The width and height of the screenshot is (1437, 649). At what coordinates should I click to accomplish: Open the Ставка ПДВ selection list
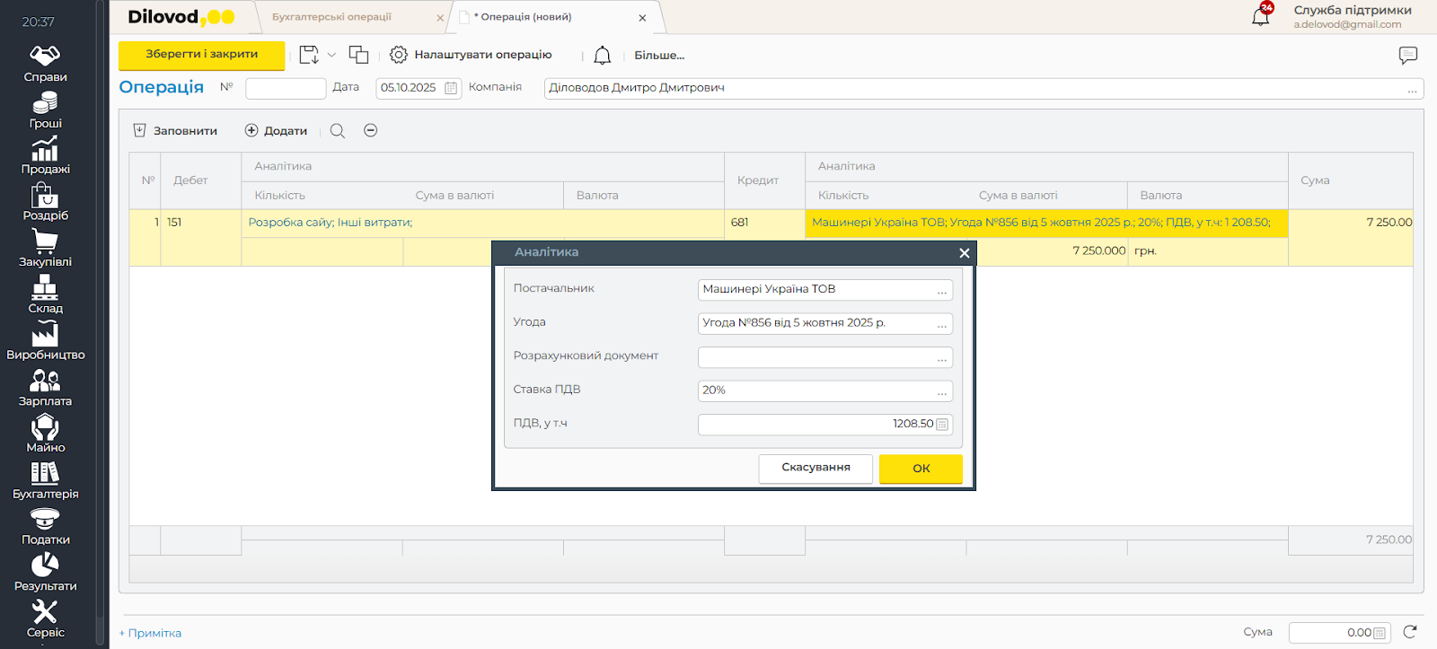(941, 391)
